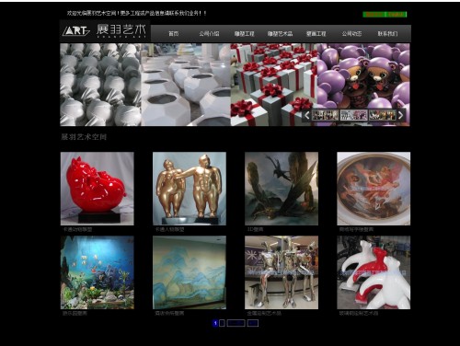
Task: Open the 雕塑艺术品 menu item
Action: pos(280,34)
